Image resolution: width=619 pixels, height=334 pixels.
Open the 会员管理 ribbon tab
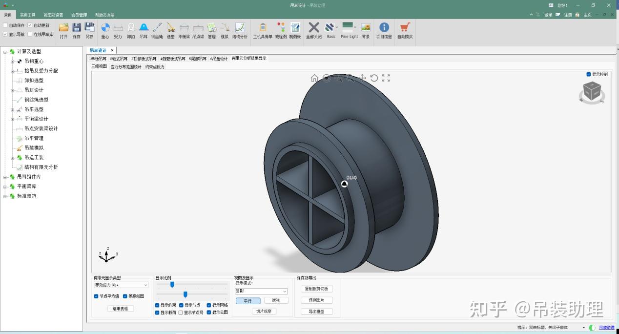(x=79, y=15)
